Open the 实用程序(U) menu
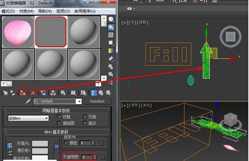 click(x=85, y=11)
